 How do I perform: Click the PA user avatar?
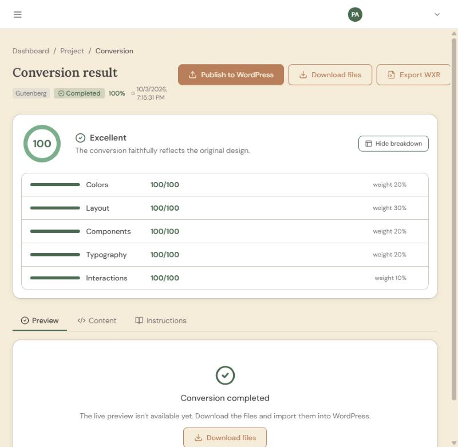point(355,14)
